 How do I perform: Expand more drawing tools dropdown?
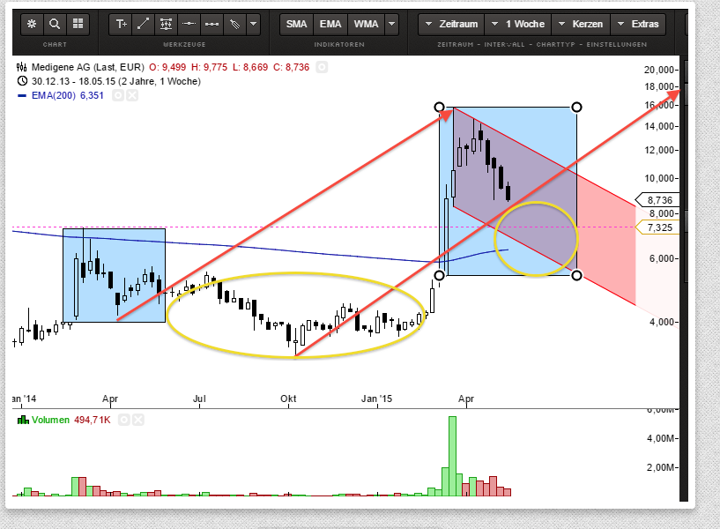click(x=254, y=24)
